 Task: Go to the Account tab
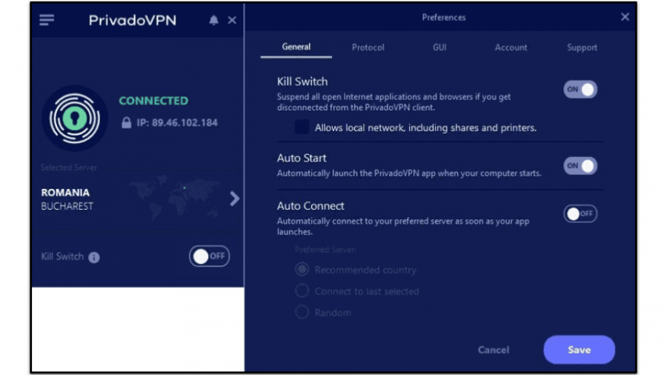511,47
